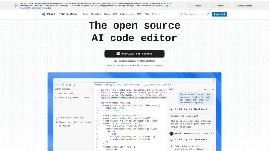Screen dimensions: 269x151
Task: Open the other platforms link
Action: pos(148,61)
